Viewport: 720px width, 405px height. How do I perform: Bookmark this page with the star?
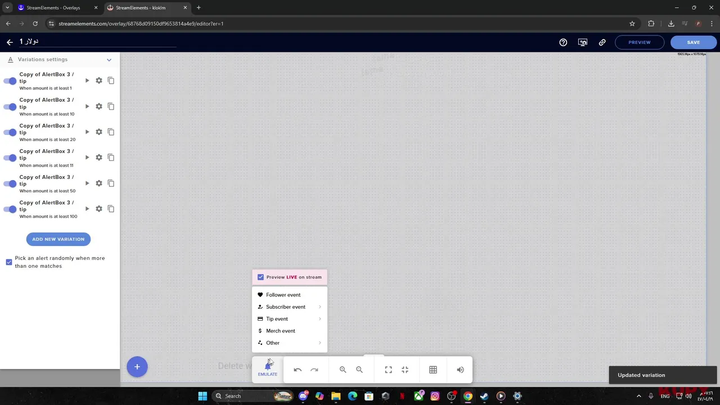pyautogui.click(x=632, y=24)
